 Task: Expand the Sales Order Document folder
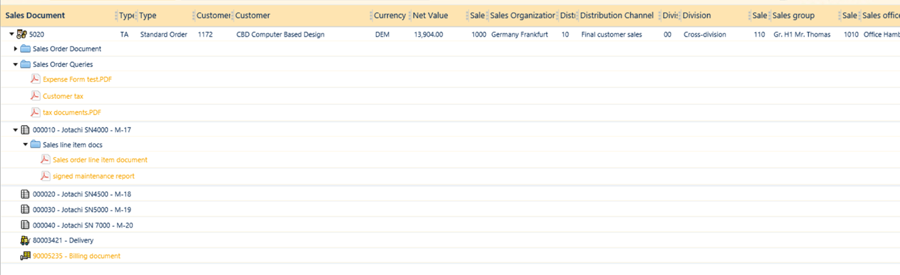coord(16,49)
